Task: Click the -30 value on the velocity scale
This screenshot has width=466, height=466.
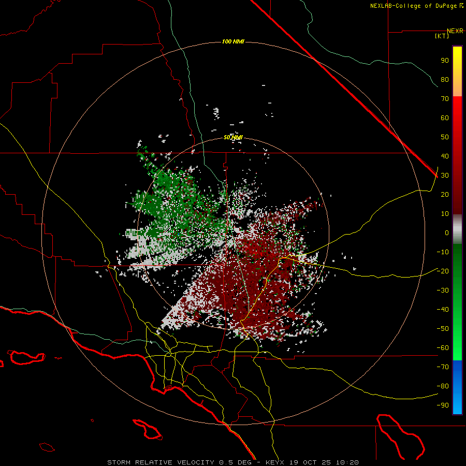Action: [443, 290]
